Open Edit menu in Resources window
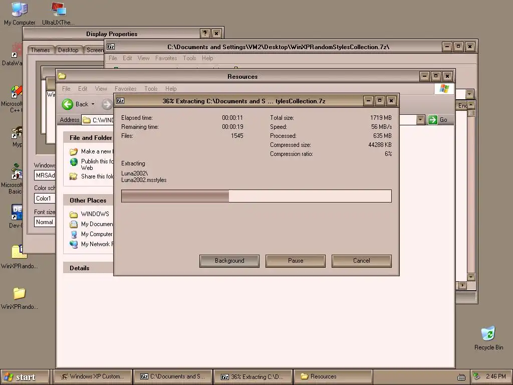 point(83,89)
